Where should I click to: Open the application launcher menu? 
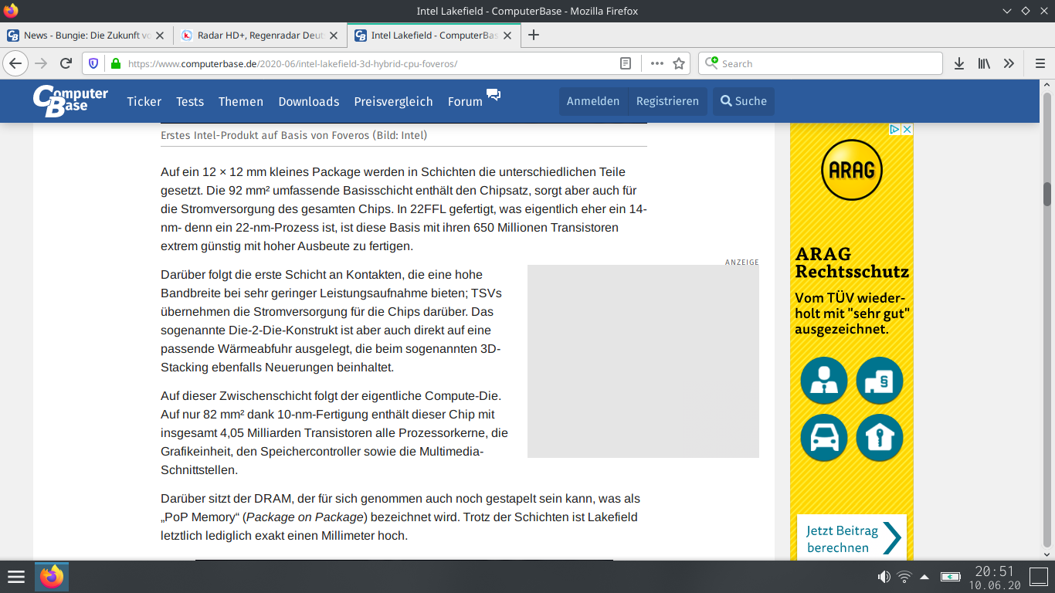[x=16, y=577]
